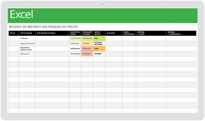This screenshot has height=121, width=205.
Task: Click the PARTIE RESPONSABLE column header
Action: [x=129, y=33]
